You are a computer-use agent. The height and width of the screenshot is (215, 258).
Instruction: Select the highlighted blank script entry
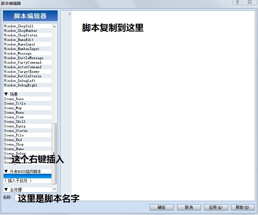coord(27,176)
